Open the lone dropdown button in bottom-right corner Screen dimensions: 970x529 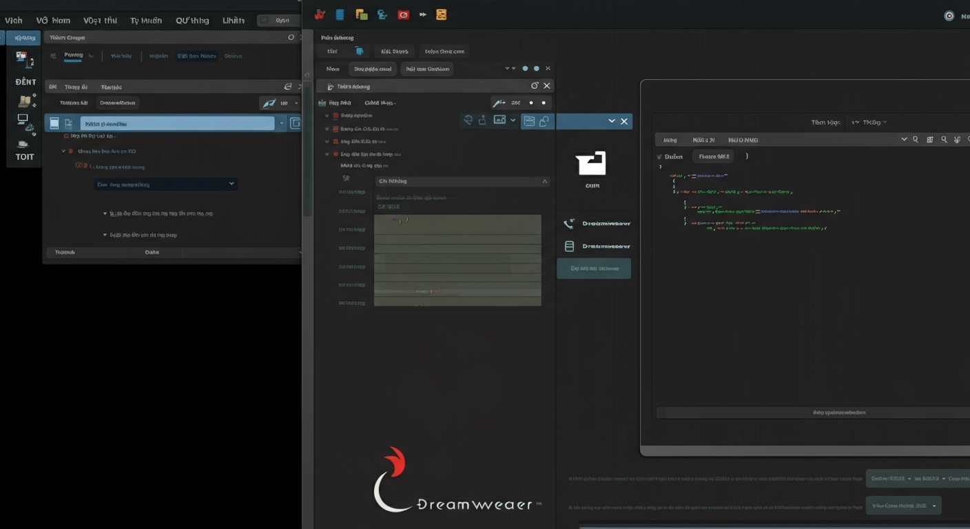903,506
